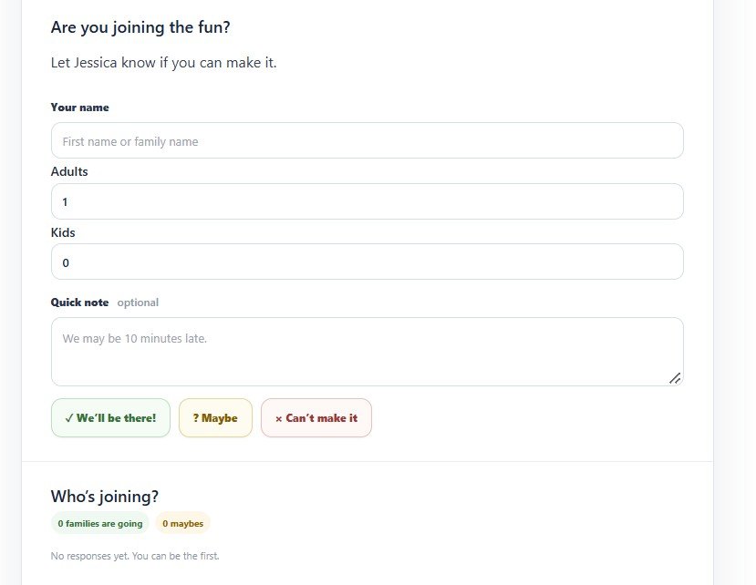
Task: Click the Let Jessica know subtitle
Action: (163, 63)
